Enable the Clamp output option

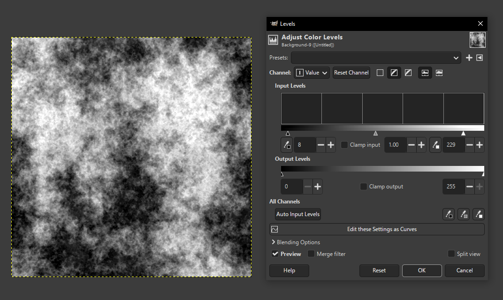click(x=364, y=186)
